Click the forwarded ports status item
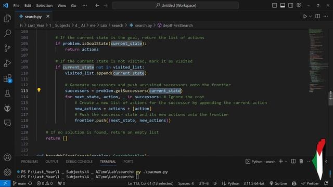The image size is (333, 187). point(61,183)
